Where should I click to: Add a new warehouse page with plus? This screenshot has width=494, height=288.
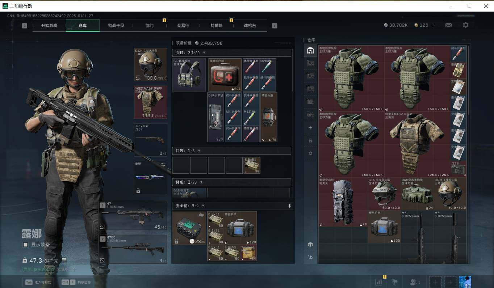310,128
